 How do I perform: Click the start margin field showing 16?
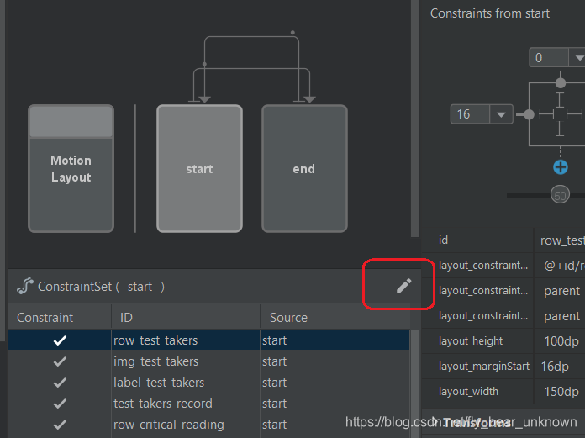(x=470, y=114)
